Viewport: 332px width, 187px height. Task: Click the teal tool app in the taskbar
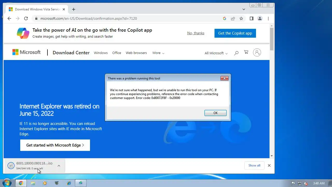(81, 183)
